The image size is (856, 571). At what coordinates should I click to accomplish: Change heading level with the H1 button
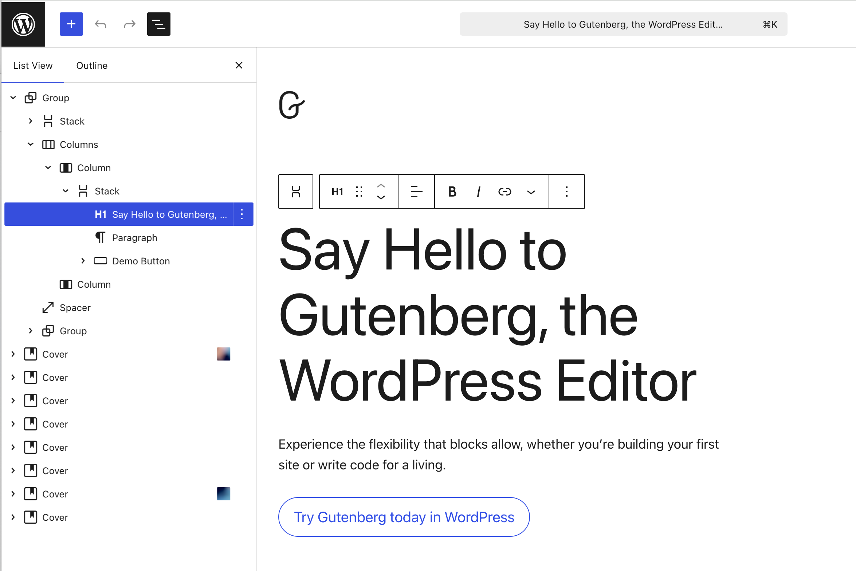point(337,192)
